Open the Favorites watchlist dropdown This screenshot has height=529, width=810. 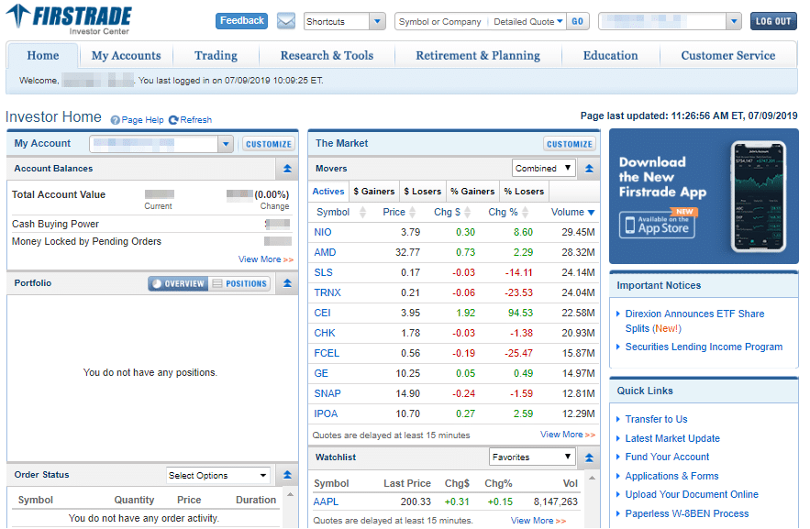coord(532,457)
